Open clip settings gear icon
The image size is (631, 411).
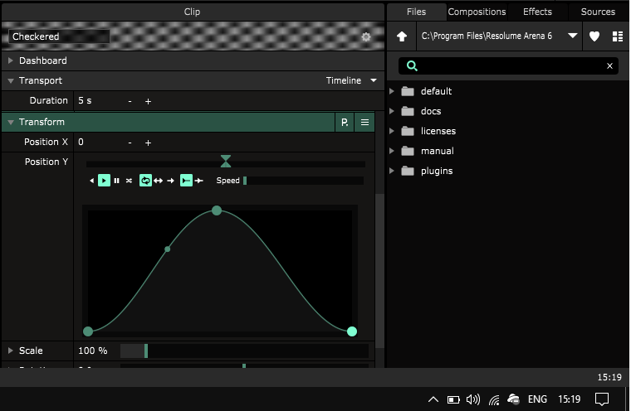point(366,37)
